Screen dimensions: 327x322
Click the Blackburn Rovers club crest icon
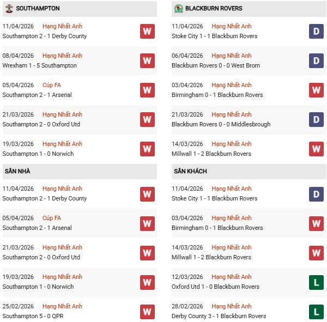(178, 8)
